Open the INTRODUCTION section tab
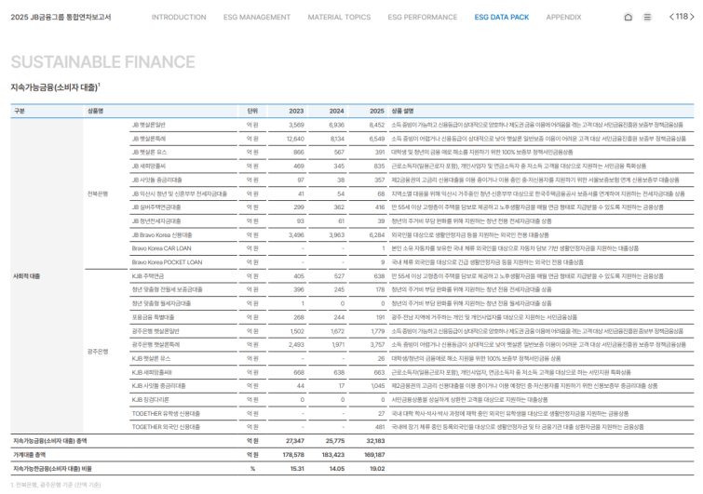This screenshot has width=703, height=494. pyautogui.click(x=179, y=17)
